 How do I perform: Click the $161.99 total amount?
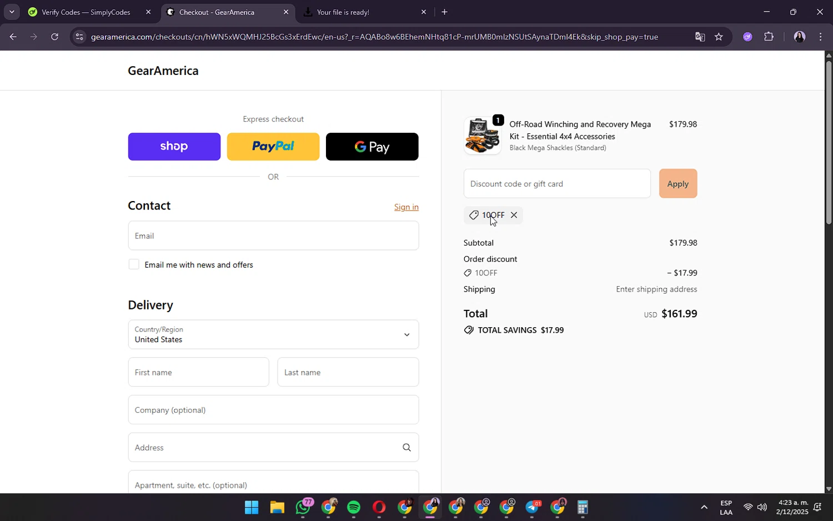(x=679, y=314)
